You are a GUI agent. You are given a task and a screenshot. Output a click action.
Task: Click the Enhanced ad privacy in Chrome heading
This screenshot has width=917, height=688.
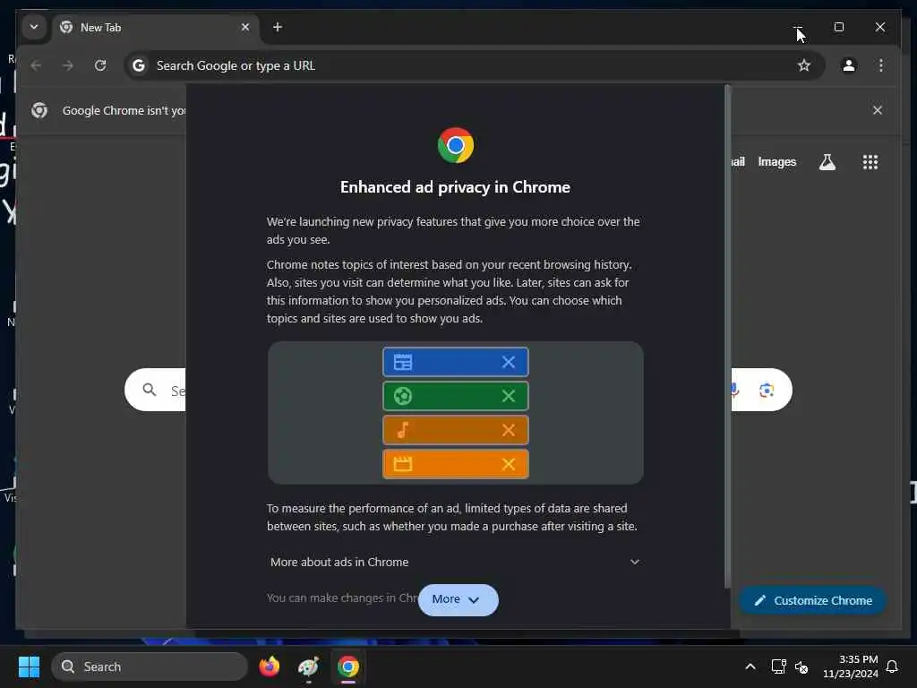[x=455, y=187]
